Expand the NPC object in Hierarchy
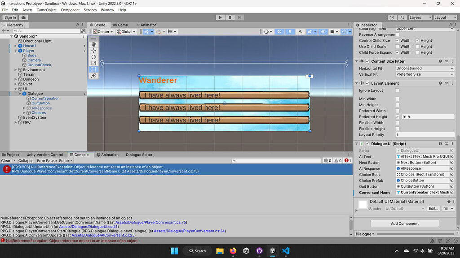This screenshot has width=460, height=258. click(x=16, y=122)
